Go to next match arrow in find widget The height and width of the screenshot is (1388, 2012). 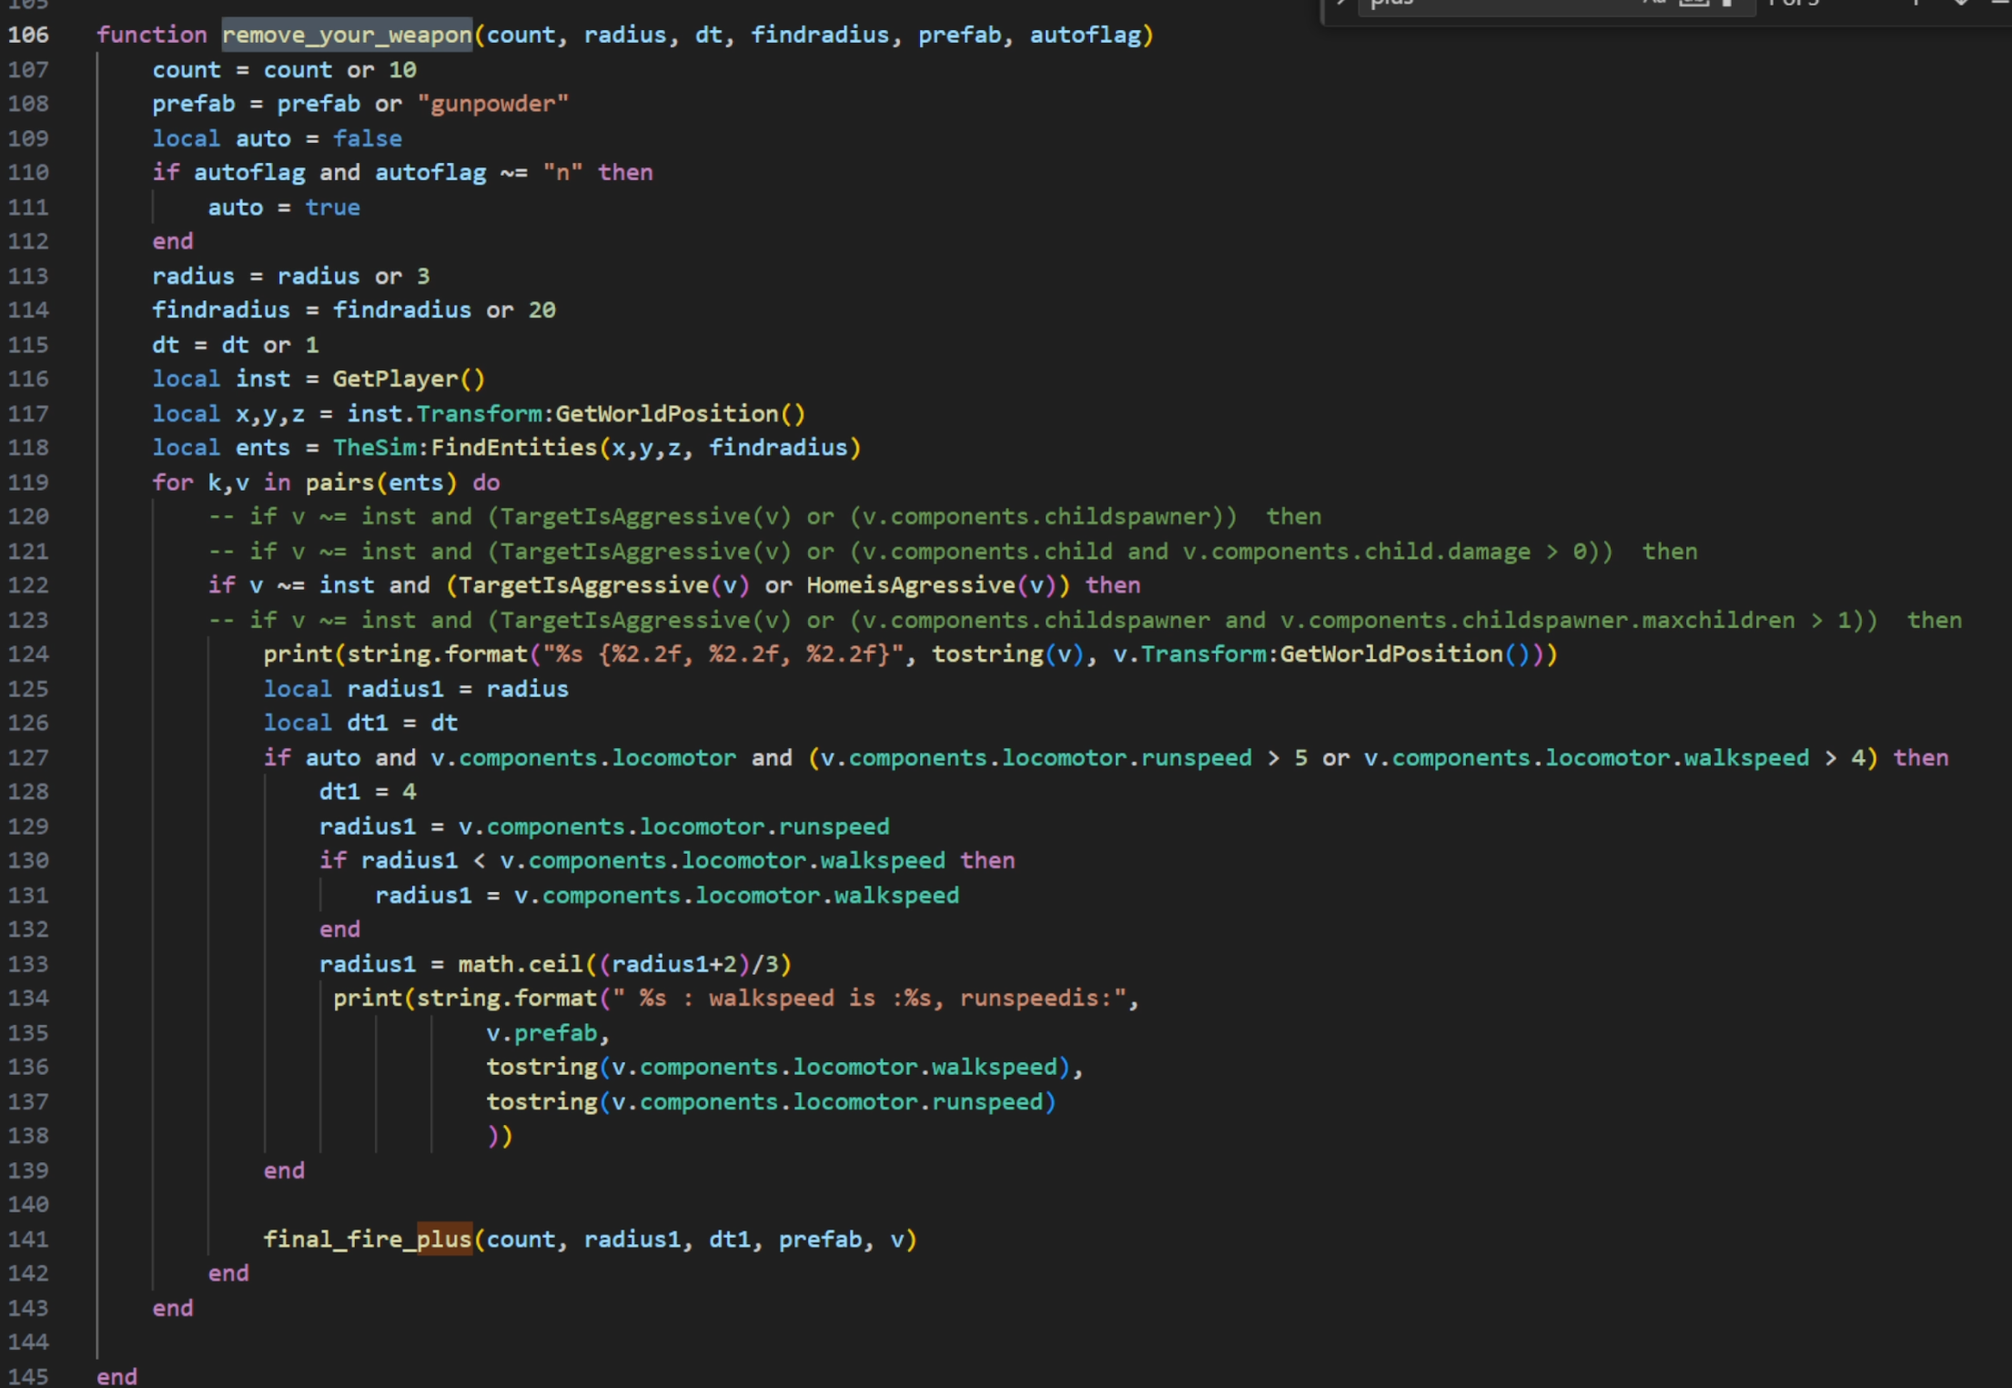(1961, 4)
